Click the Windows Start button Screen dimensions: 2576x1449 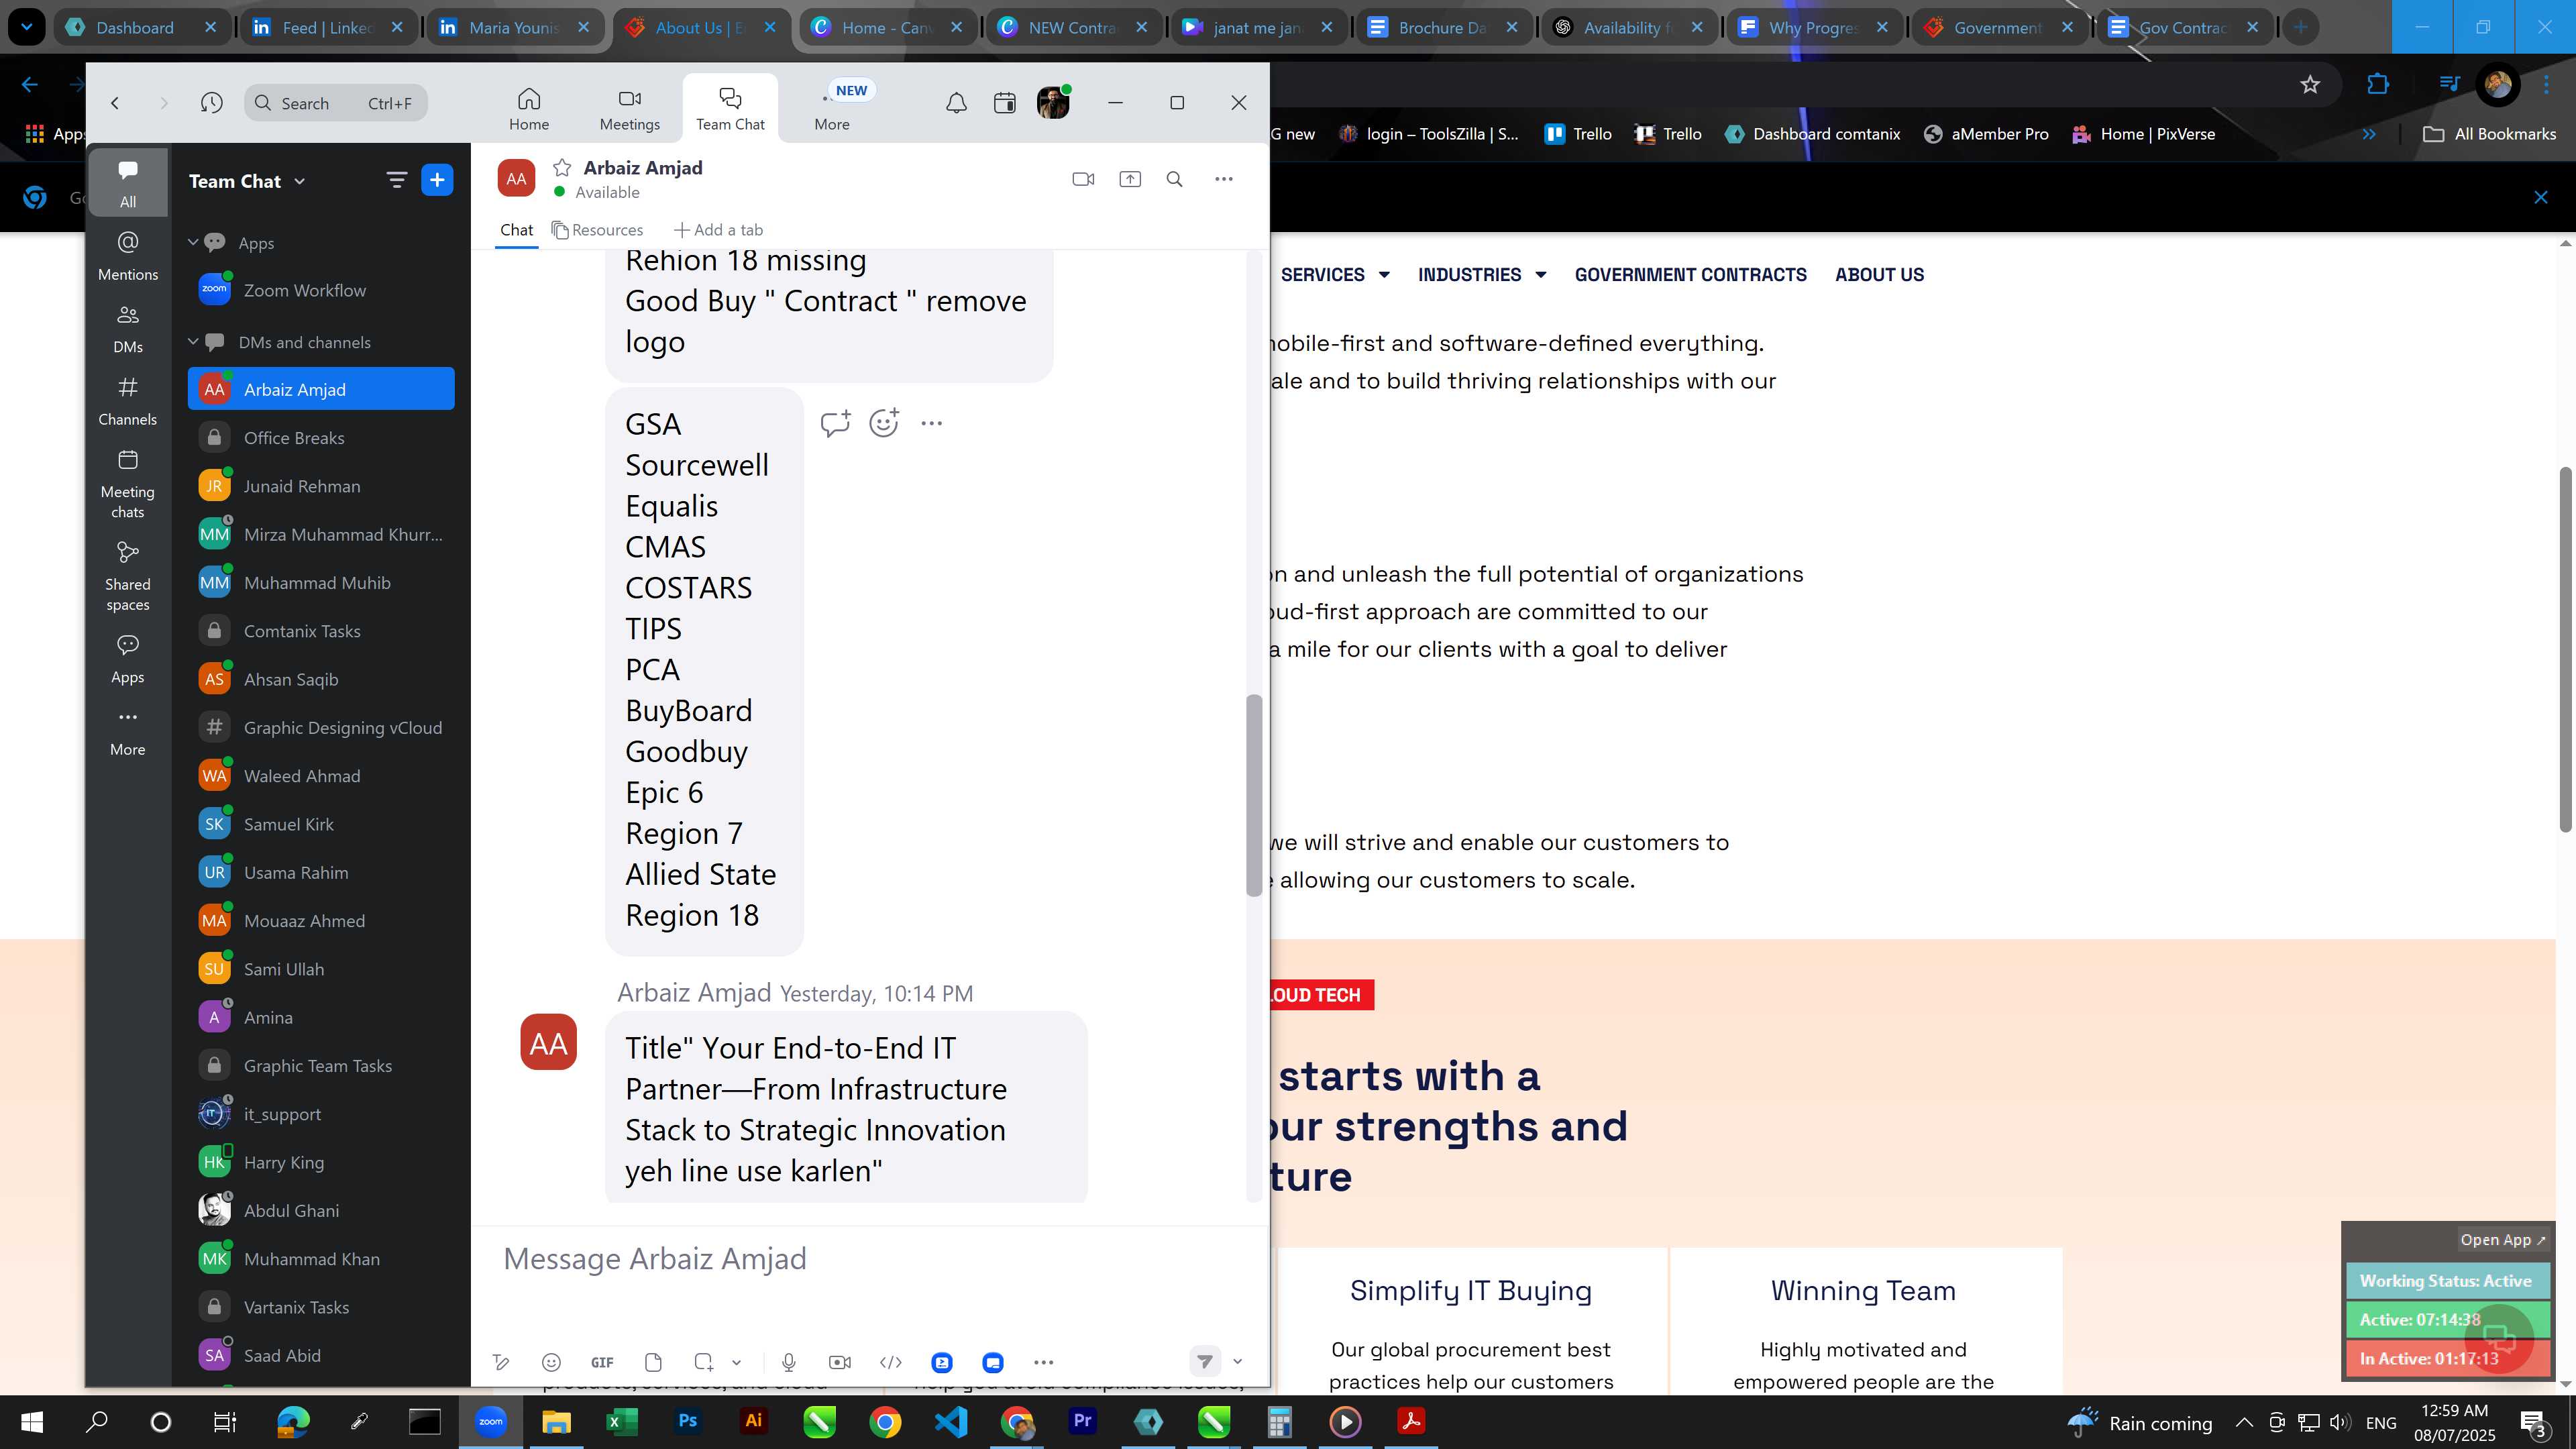pyautogui.click(x=31, y=1422)
